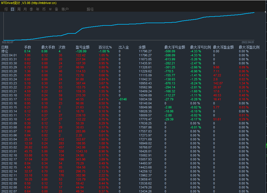Image resolution: width=267 pixels, height=193 pixels.
Task: Select the 2022.03.17 row date
Action: click(9, 99)
